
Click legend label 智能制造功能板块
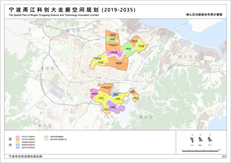[x=28, y=145]
